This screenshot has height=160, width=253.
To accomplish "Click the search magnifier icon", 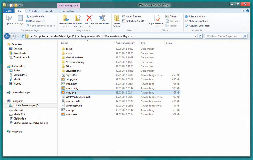I will click(x=244, y=36).
